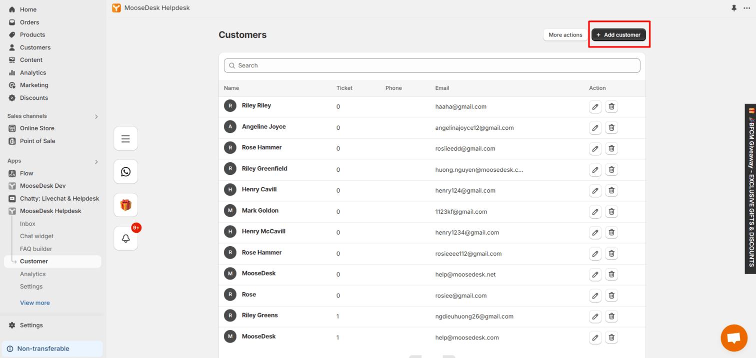Screen dimensions: 756x358
Task: Click the Non-transferable info badge
Action: tap(52, 349)
